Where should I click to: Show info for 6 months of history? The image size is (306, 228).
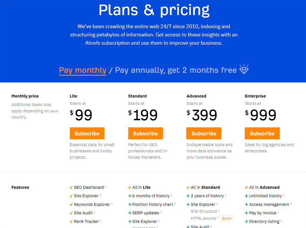(x=172, y=195)
